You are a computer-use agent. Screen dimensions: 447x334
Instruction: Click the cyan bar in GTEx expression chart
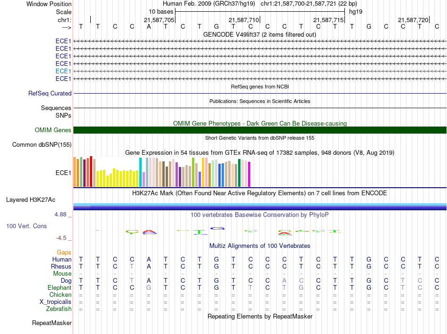click(x=141, y=172)
